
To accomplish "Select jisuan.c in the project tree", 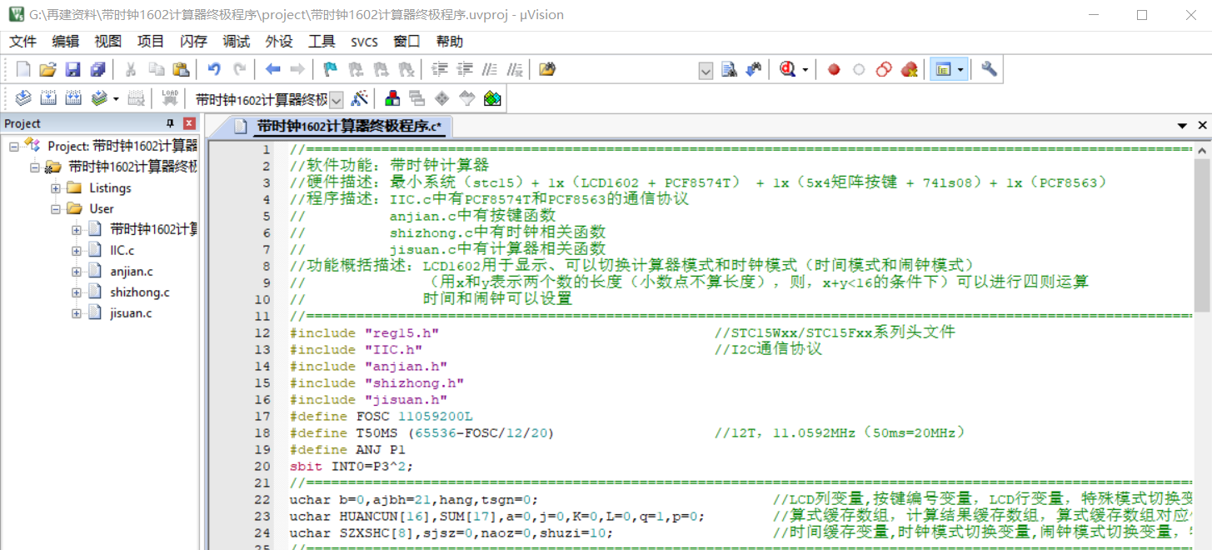I will [x=132, y=313].
